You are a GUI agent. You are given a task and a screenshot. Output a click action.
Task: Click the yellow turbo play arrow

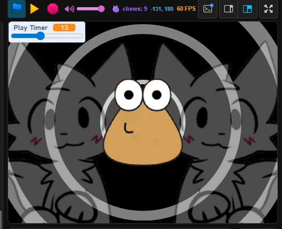coord(34,9)
